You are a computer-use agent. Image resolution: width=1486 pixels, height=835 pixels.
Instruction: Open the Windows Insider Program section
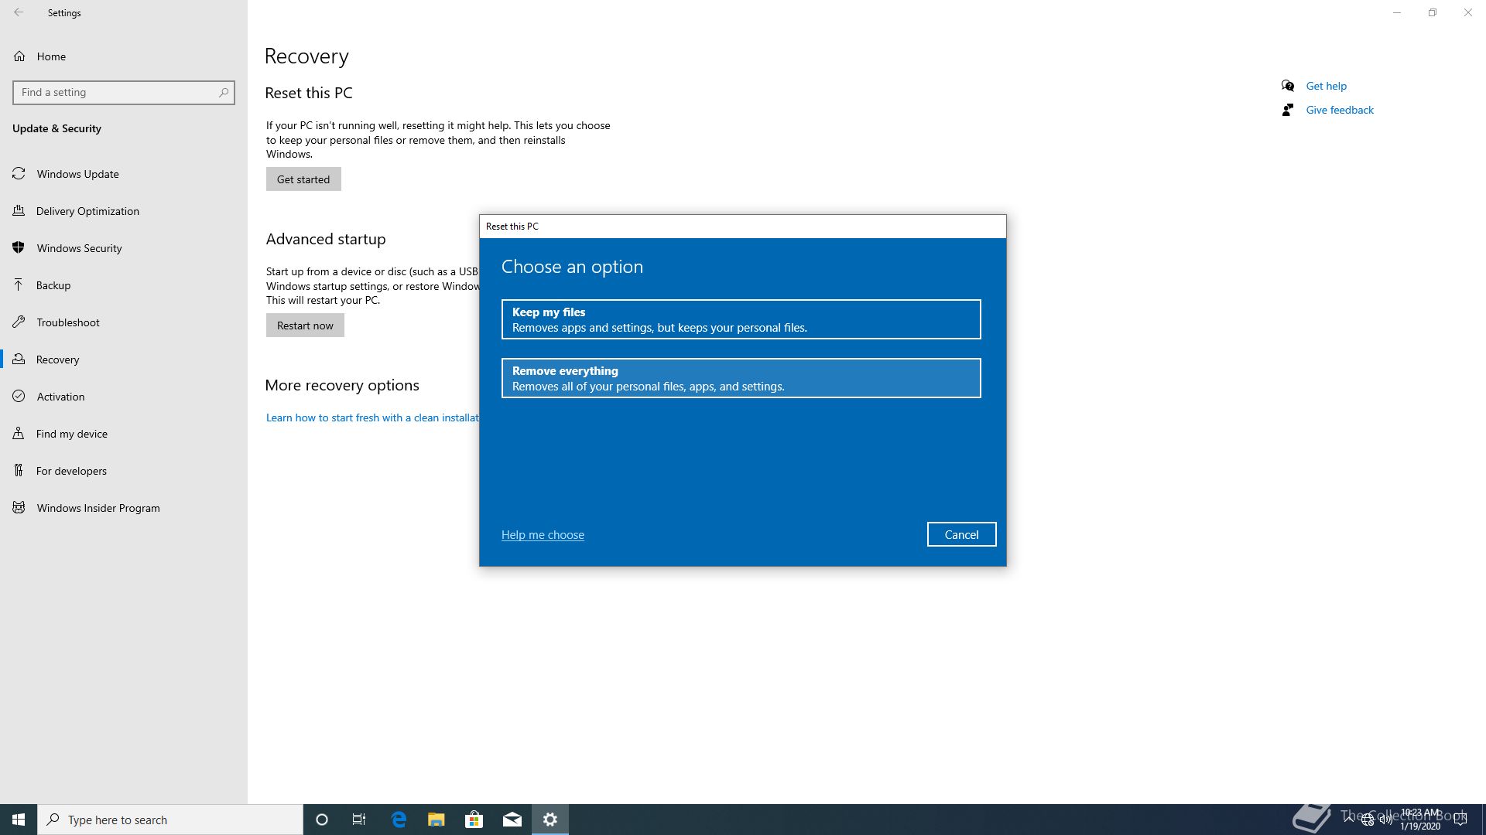pos(98,508)
